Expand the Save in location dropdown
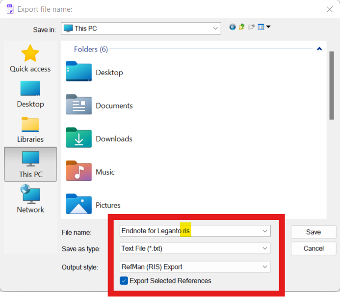 coord(215,28)
